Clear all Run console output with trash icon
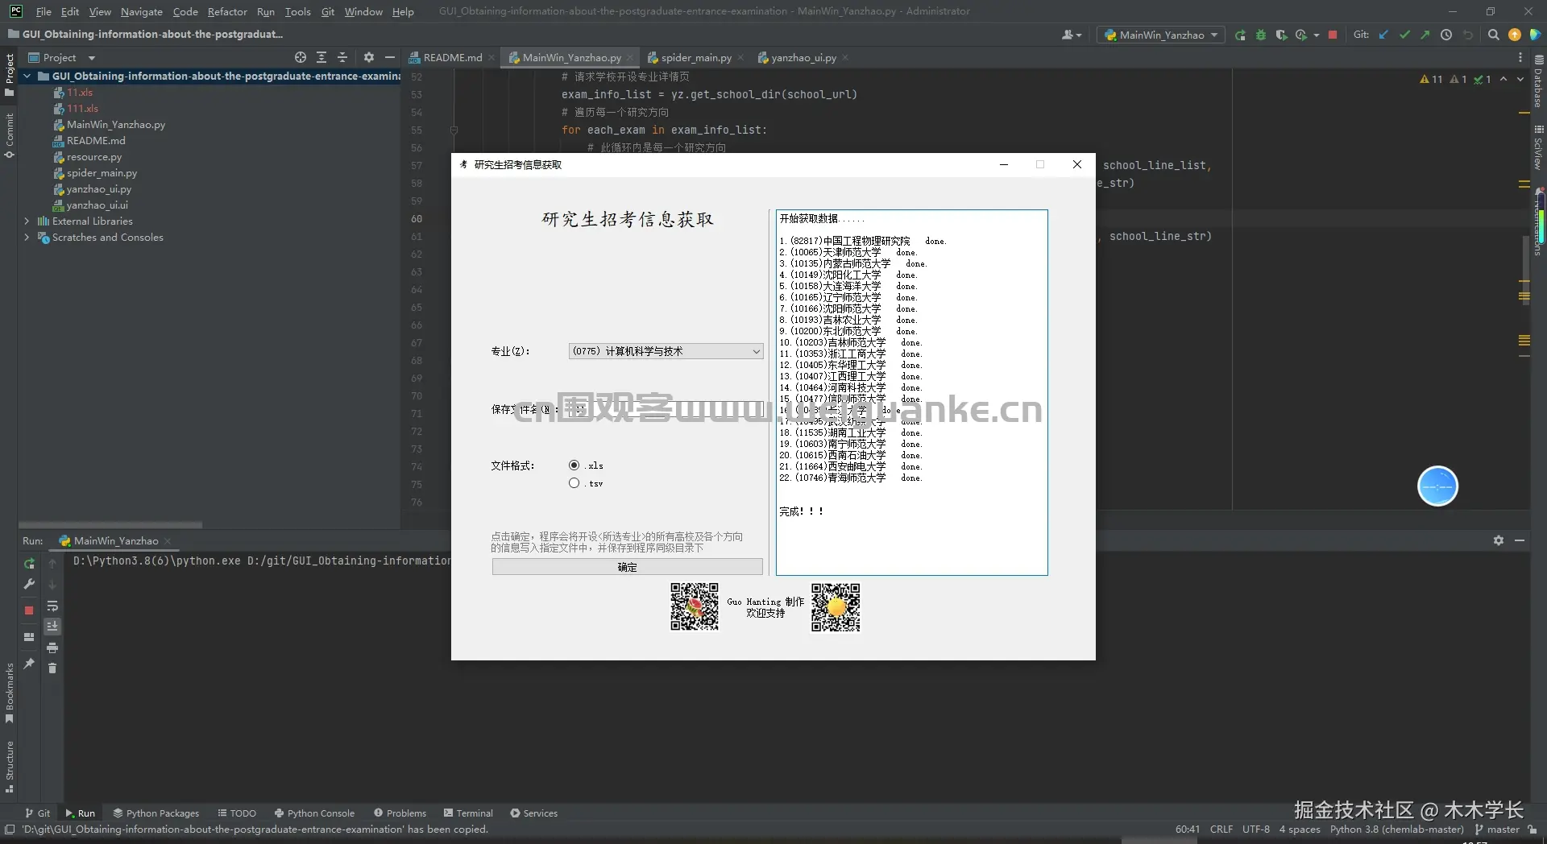The height and width of the screenshot is (844, 1547). click(x=52, y=668)
